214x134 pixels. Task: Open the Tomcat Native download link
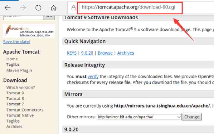pos(20,116)
